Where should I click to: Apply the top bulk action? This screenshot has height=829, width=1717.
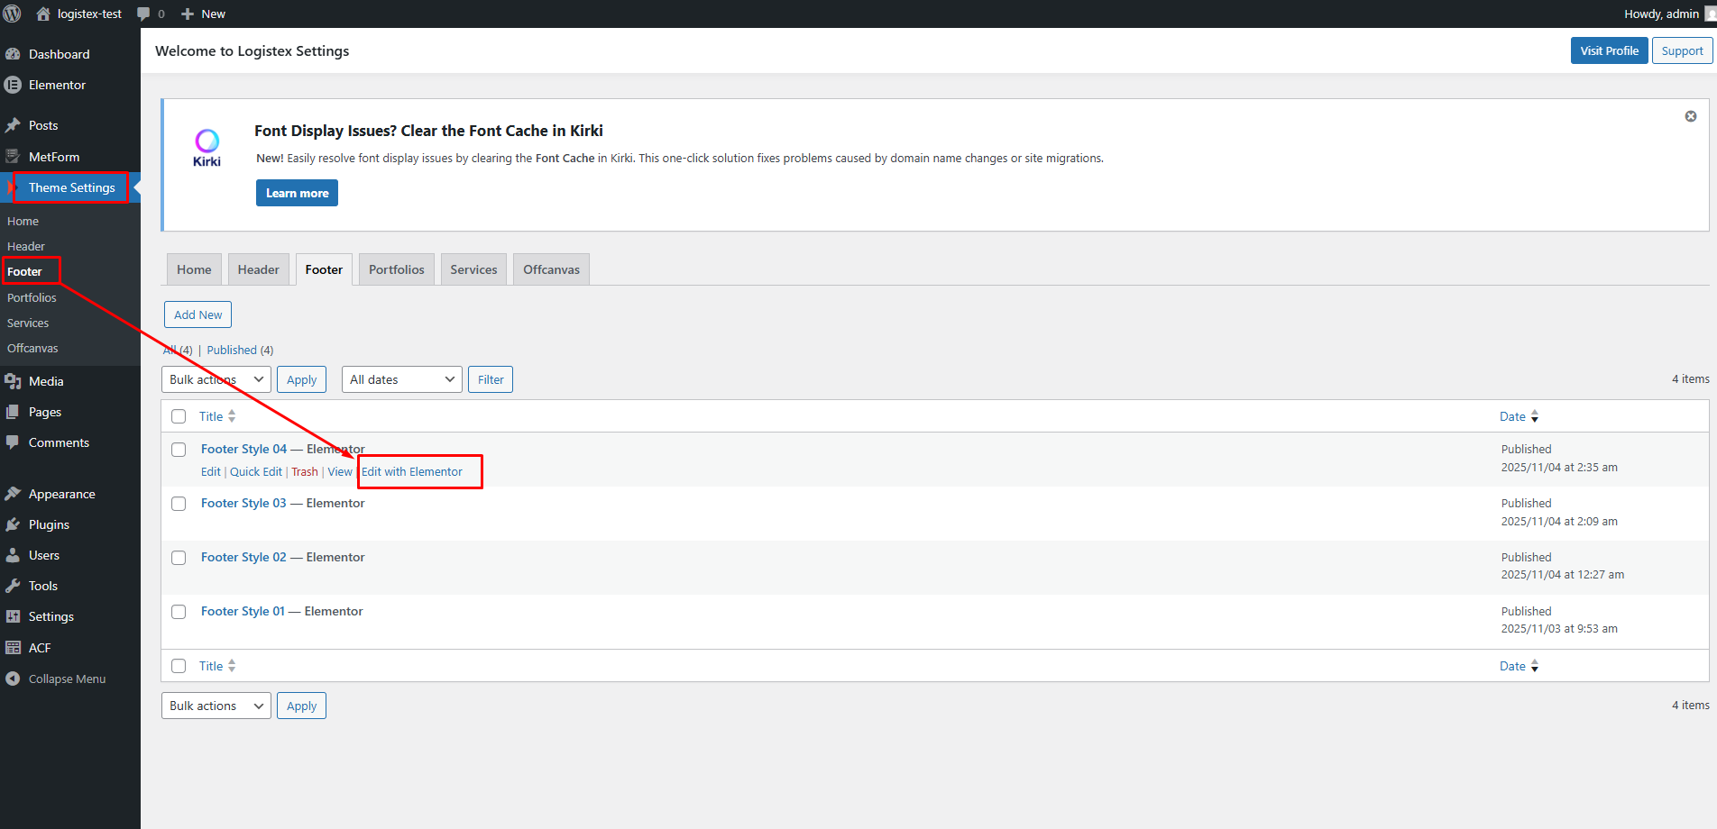point(301,379)
